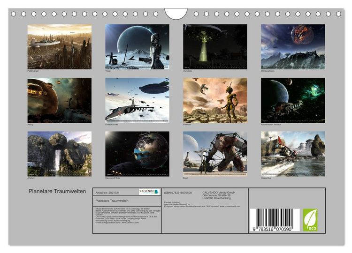Click 'ISBN 9783516070590' text
The width and height of the screenshot is (352, 253).
pos(178,193)
